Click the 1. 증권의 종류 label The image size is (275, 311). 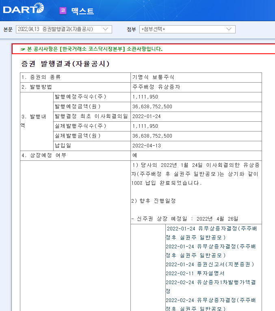41,77
